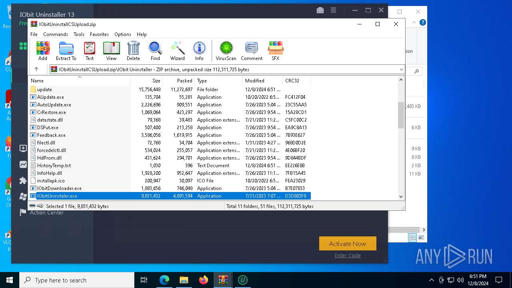Click IObit sidebar Windows logo icon
This screenshot has width=512, height=288.
pos(23,197)
